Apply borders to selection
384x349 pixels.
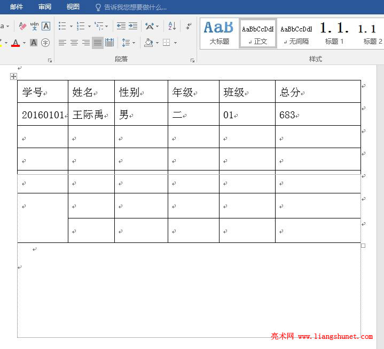tap(167, 43)
